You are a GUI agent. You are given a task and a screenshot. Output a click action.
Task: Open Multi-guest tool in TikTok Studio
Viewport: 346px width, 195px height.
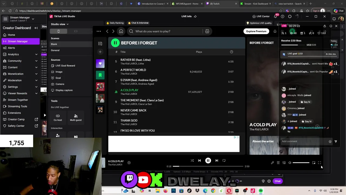click(x=76, y=118)
